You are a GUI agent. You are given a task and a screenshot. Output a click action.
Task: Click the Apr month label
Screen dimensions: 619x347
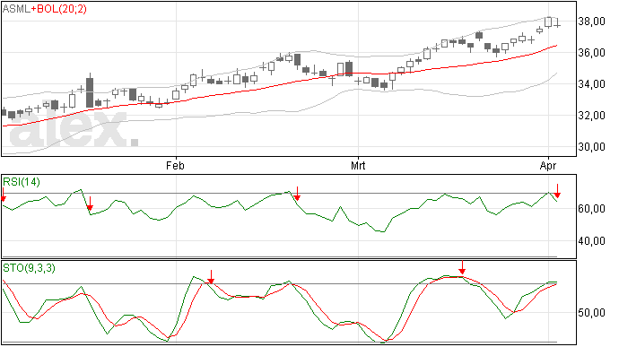coord(548,165)
